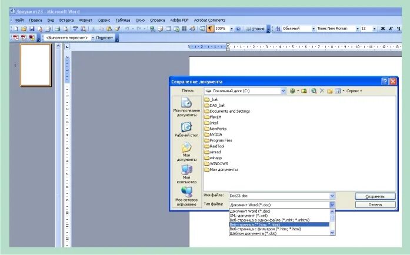The height and width of the screenshot is (255, 410).
Task: Click the Paste clipboard toolbar icon
Action: coord(109,29)
